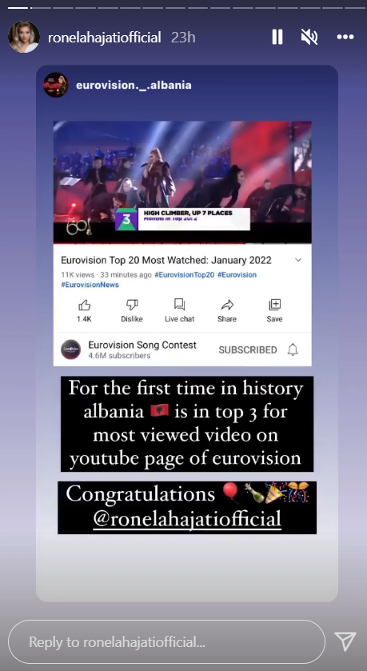Open the eurovision._.albania username link

tap(134, 85)
